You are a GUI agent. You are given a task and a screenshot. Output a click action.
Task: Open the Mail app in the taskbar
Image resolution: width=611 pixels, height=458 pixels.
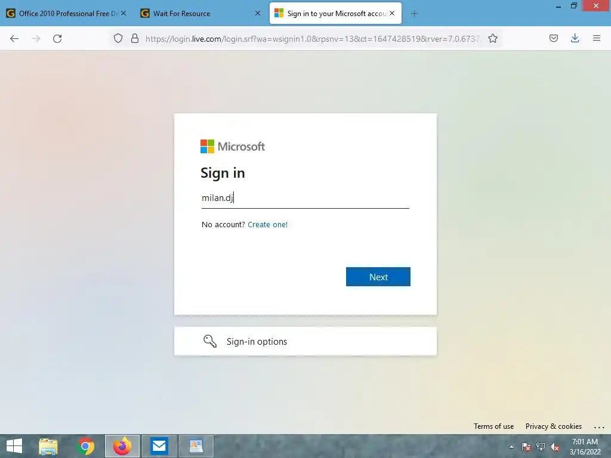[159, 446]
